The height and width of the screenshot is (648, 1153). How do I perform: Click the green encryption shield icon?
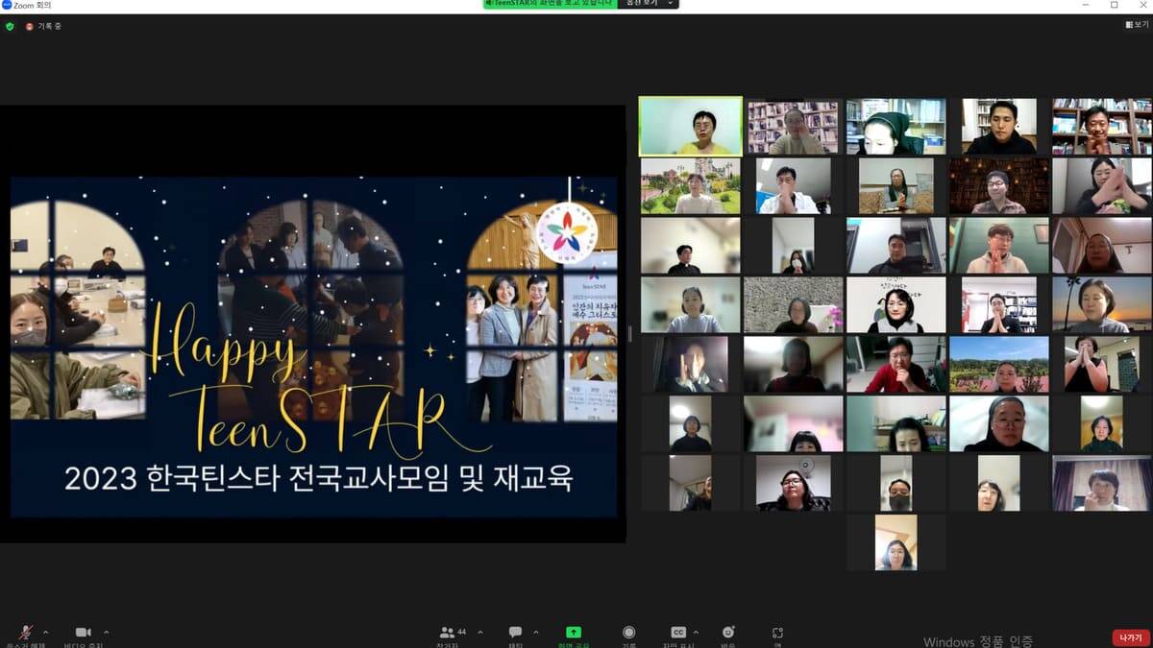(x=10, y=26)
